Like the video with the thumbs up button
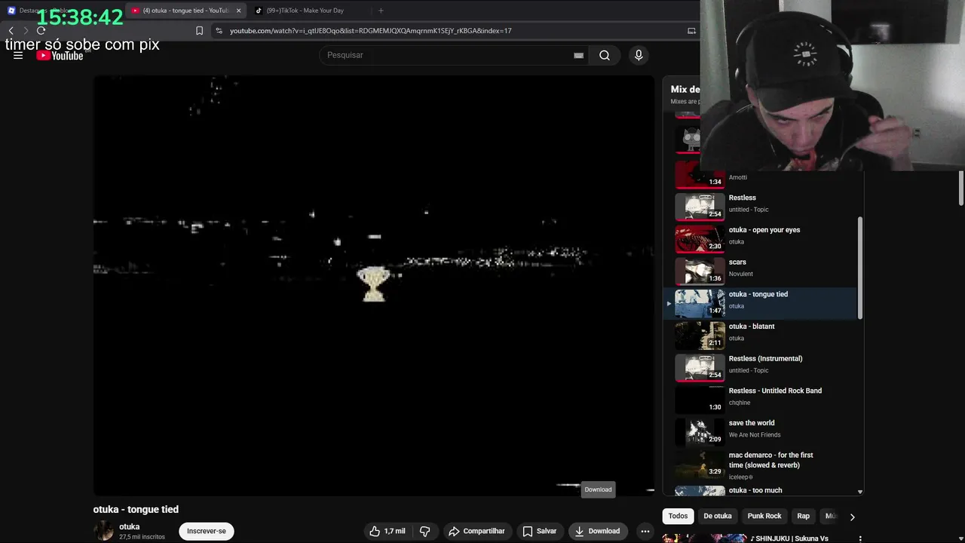This screenshot has height=543, width=965. point(388,531)
